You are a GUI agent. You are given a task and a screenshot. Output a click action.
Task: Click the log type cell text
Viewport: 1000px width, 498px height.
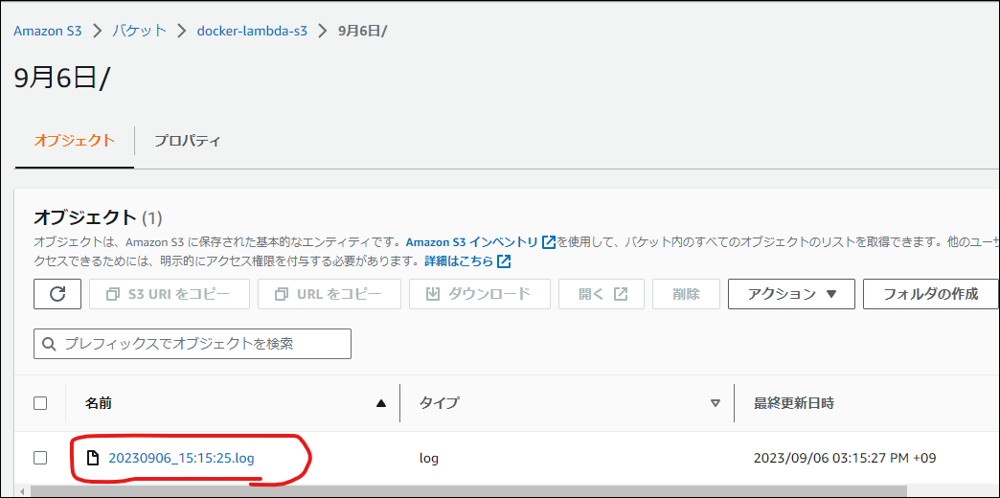click(x=428, y=458)
